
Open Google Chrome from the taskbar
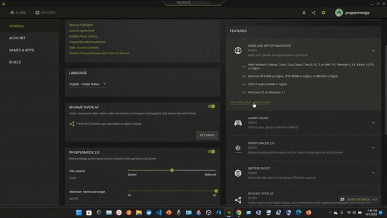click(238, 213)
